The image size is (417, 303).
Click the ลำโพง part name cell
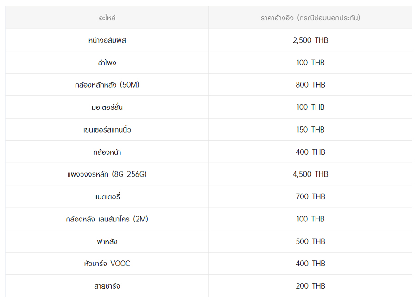(x=107, y=63)
